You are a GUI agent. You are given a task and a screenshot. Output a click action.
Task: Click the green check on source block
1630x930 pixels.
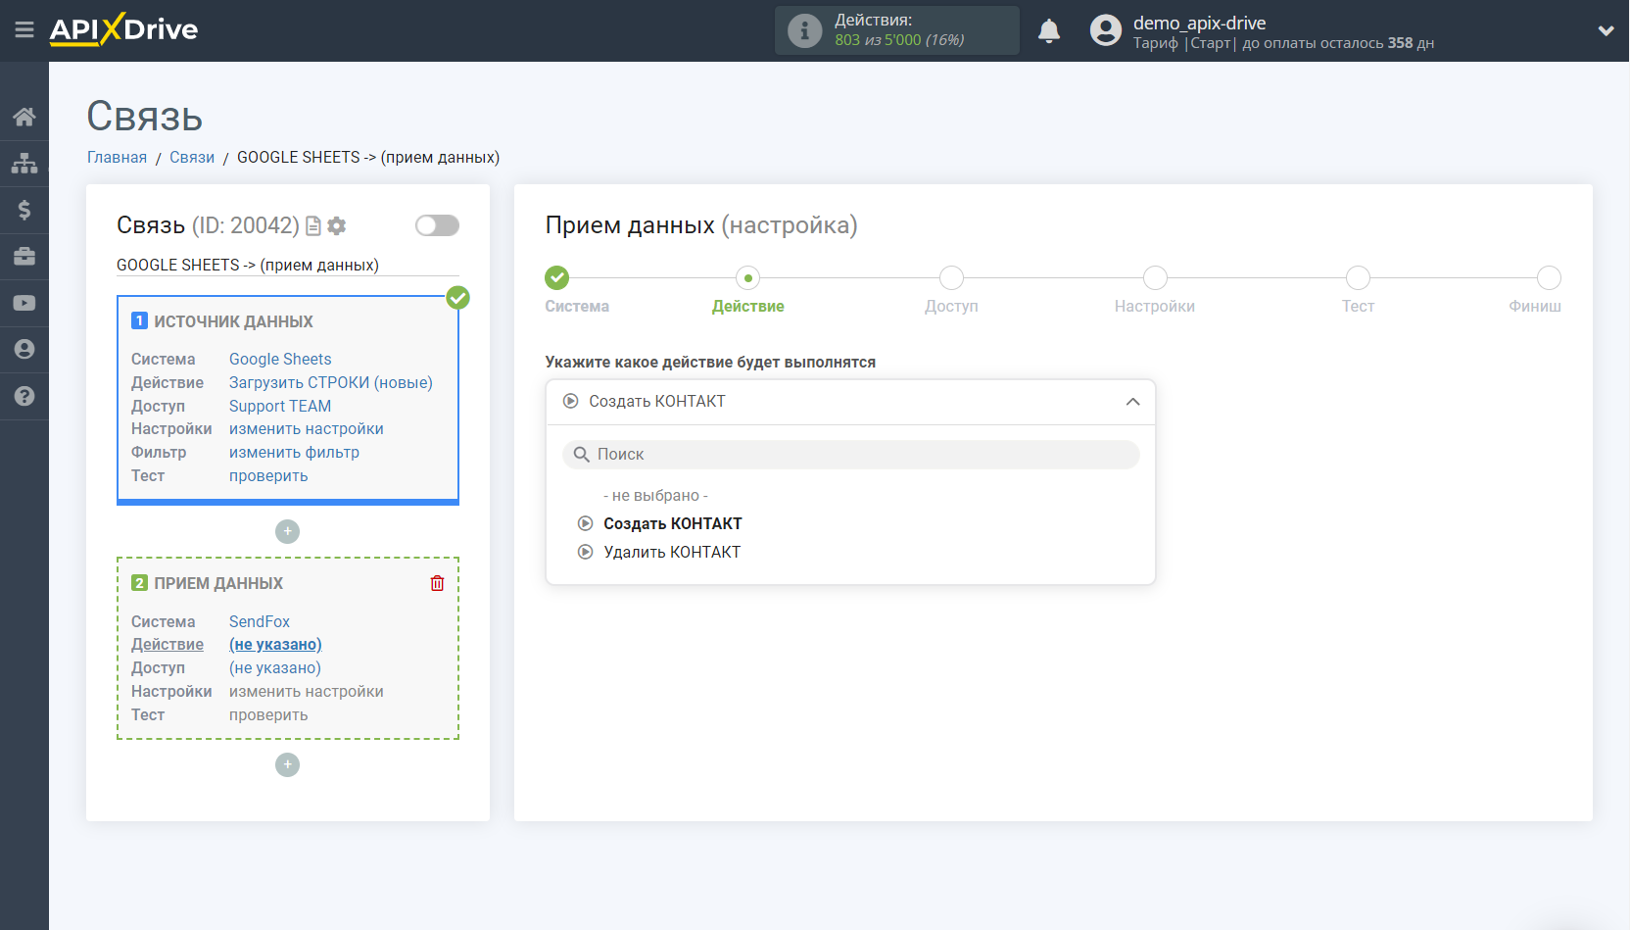click(x=457, y=298)
